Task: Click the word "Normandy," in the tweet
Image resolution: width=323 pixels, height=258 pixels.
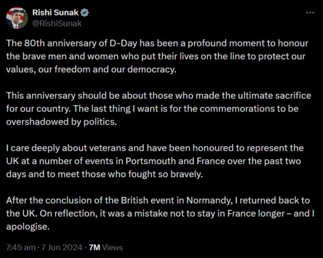Action: 209,201
